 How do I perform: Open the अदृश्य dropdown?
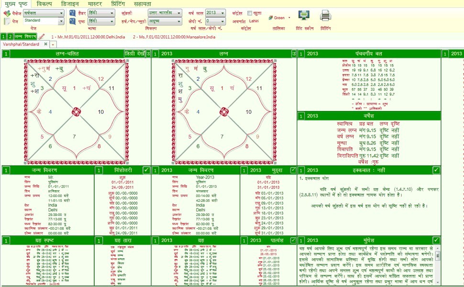click(165, 21)
